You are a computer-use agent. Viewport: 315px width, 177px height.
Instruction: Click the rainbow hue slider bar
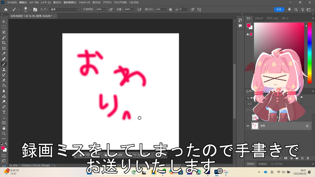pyautogui.click(x=309, y=53)
